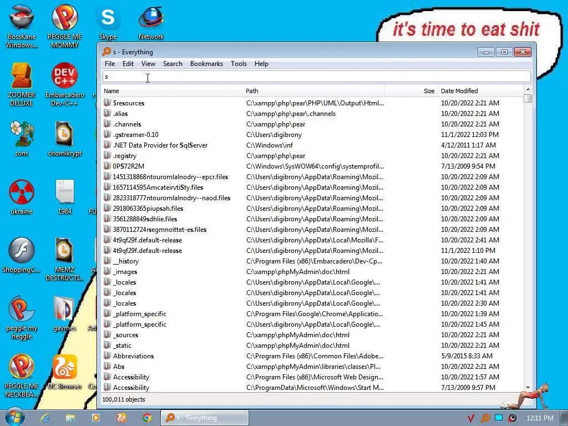Sort results by Date Modified header
This screenshot has height=426, width=568.
click(480, 91)
